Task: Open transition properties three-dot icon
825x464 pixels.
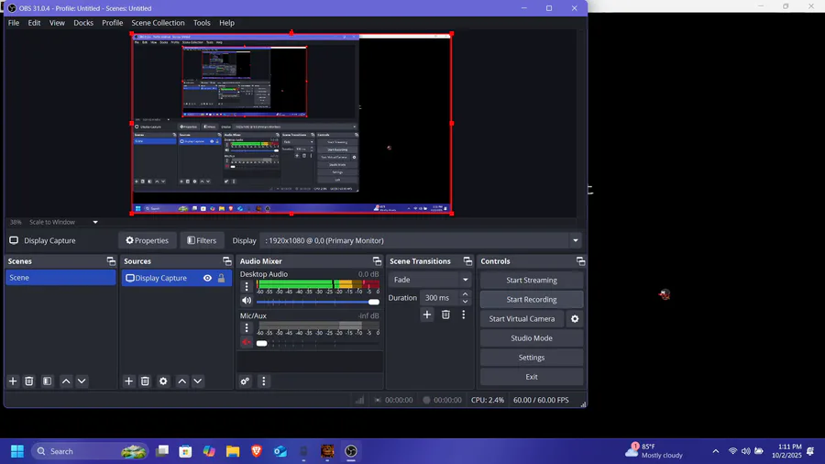Action: click(464, 315)
